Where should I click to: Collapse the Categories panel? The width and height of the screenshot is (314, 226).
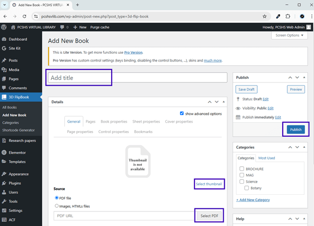tap(304, 147)
